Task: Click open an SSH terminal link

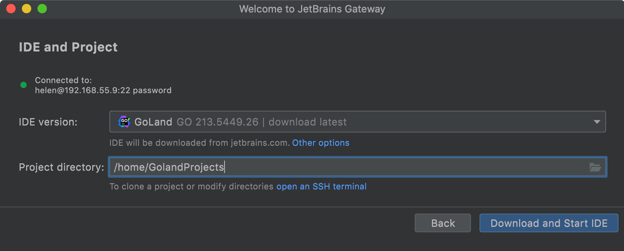Action: point(321,186)
